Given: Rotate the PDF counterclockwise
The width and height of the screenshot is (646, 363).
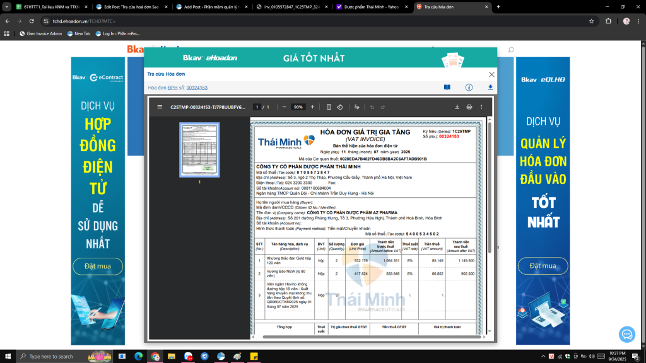Looking at the screenshot, I should coord(340,107).
